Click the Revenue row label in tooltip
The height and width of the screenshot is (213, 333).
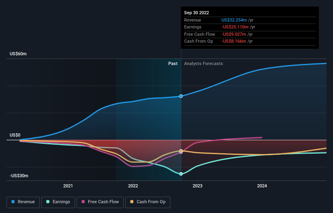(193, 20)
